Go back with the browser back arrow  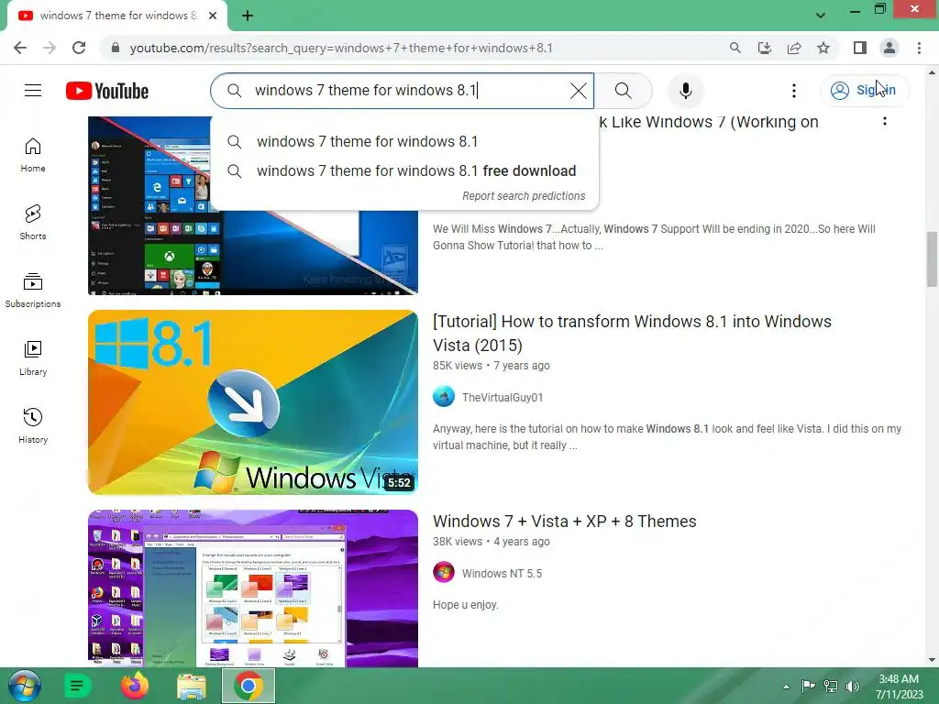coord(20,48)
